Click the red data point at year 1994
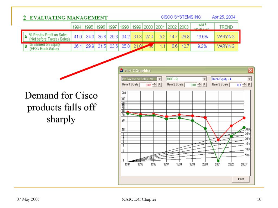The width and height of the screenshot is (278, 208). pos(128,112)
